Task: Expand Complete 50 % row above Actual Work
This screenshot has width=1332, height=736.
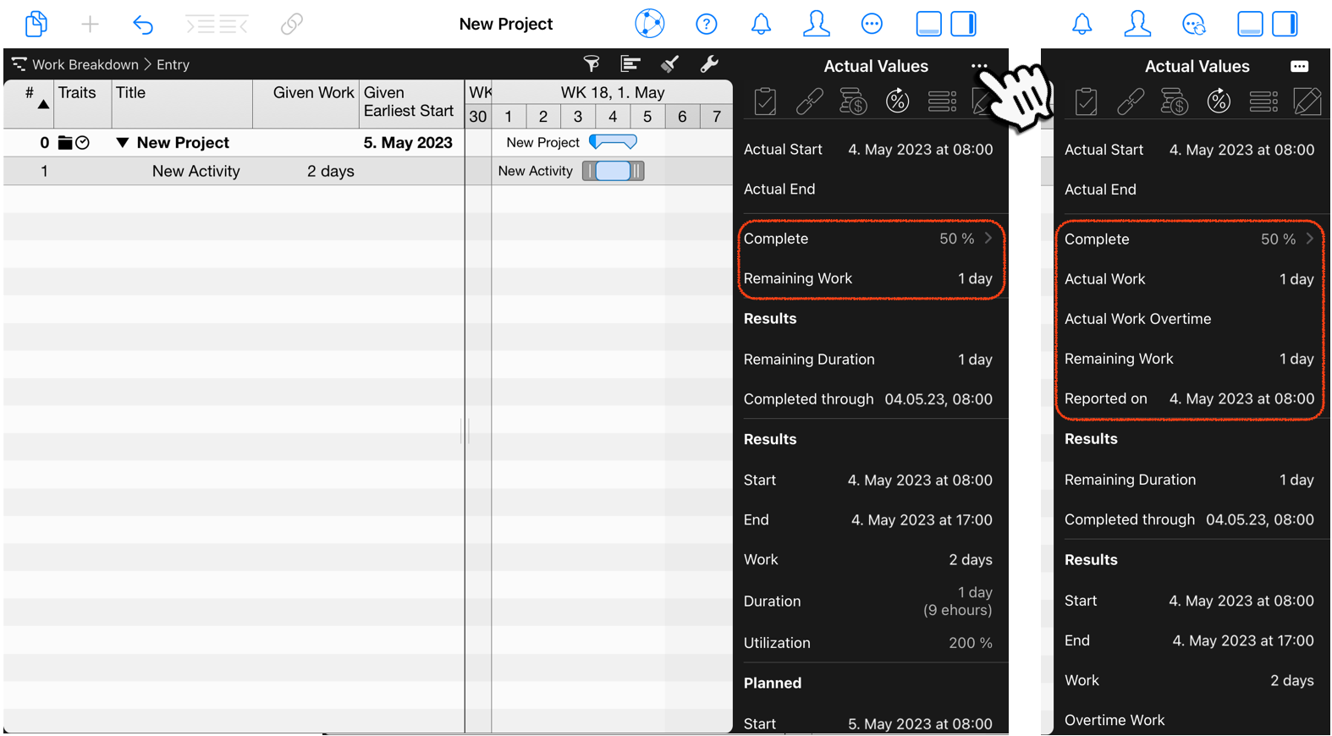Action: [1188, 239]
